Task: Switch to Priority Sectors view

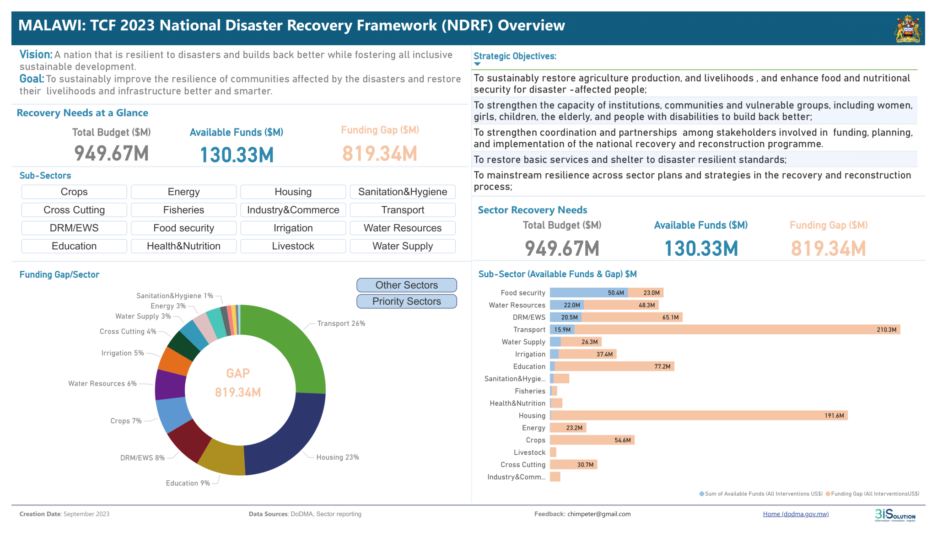Action: [x=406, y=301]
